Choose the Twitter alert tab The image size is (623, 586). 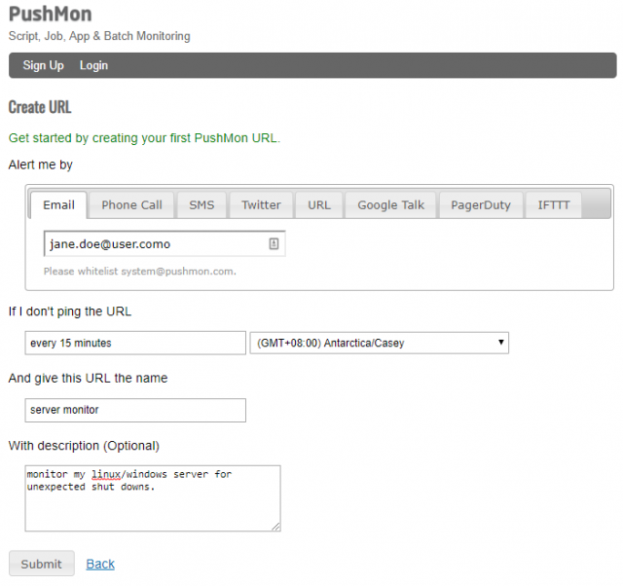(261, 205)
